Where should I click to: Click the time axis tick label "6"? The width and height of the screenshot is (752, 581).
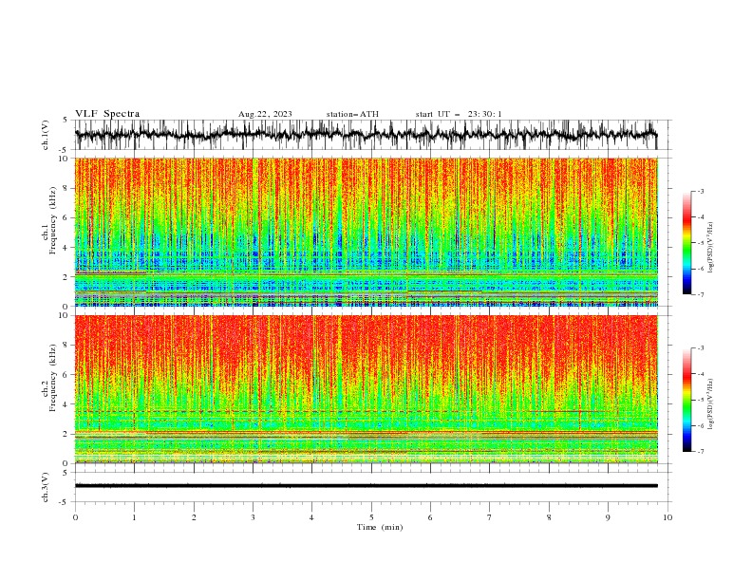(430, 517)
